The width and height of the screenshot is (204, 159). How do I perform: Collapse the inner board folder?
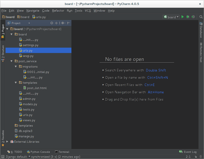11,34
